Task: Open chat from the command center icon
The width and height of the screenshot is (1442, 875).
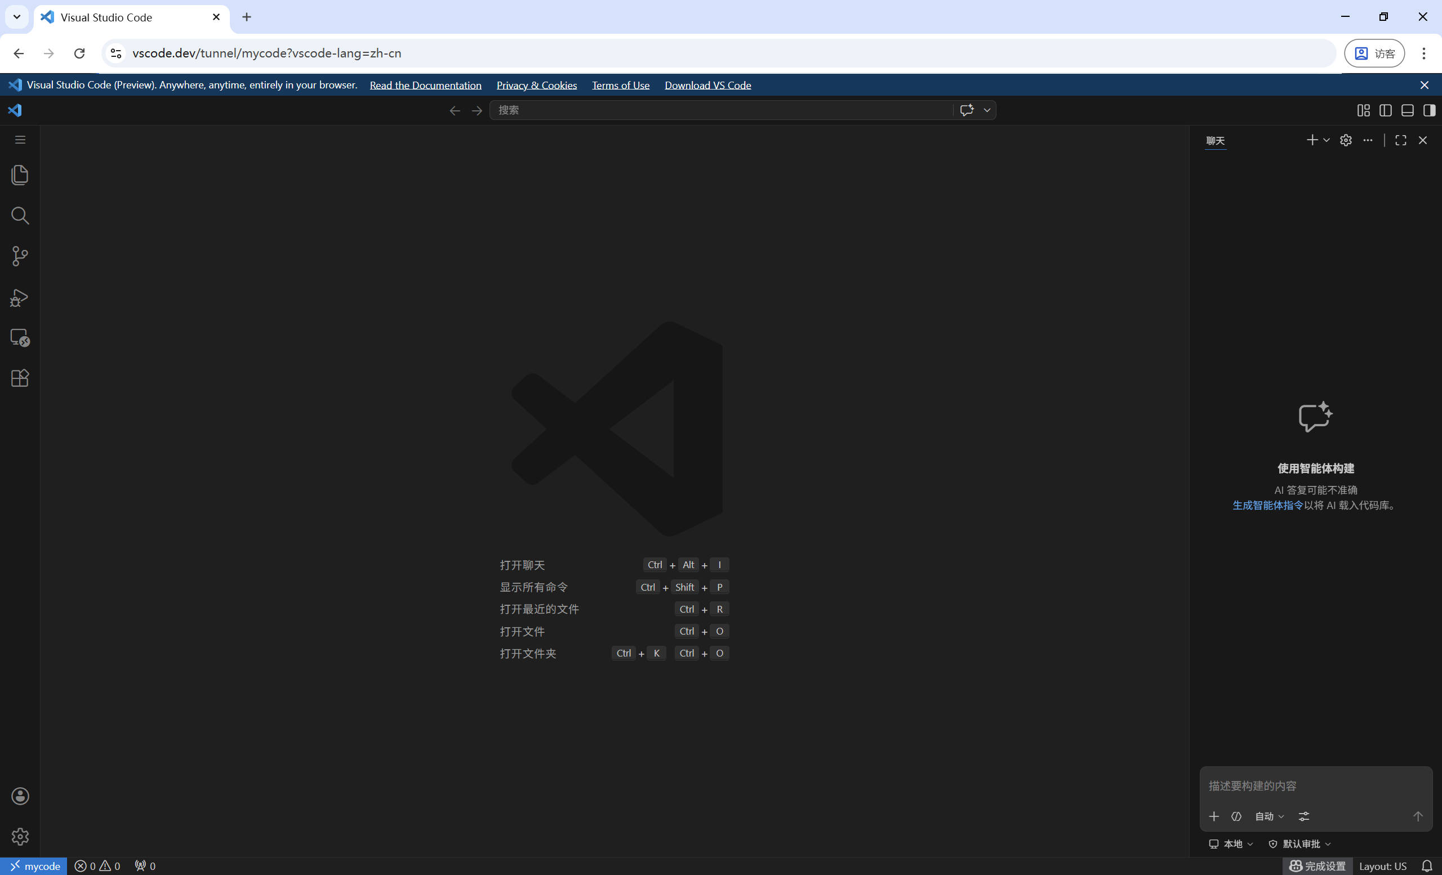Action: [967, 110]
